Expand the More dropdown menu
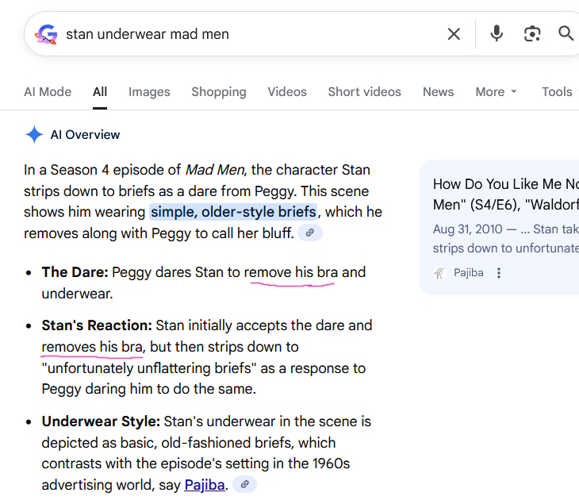 [x=496, y=91]
